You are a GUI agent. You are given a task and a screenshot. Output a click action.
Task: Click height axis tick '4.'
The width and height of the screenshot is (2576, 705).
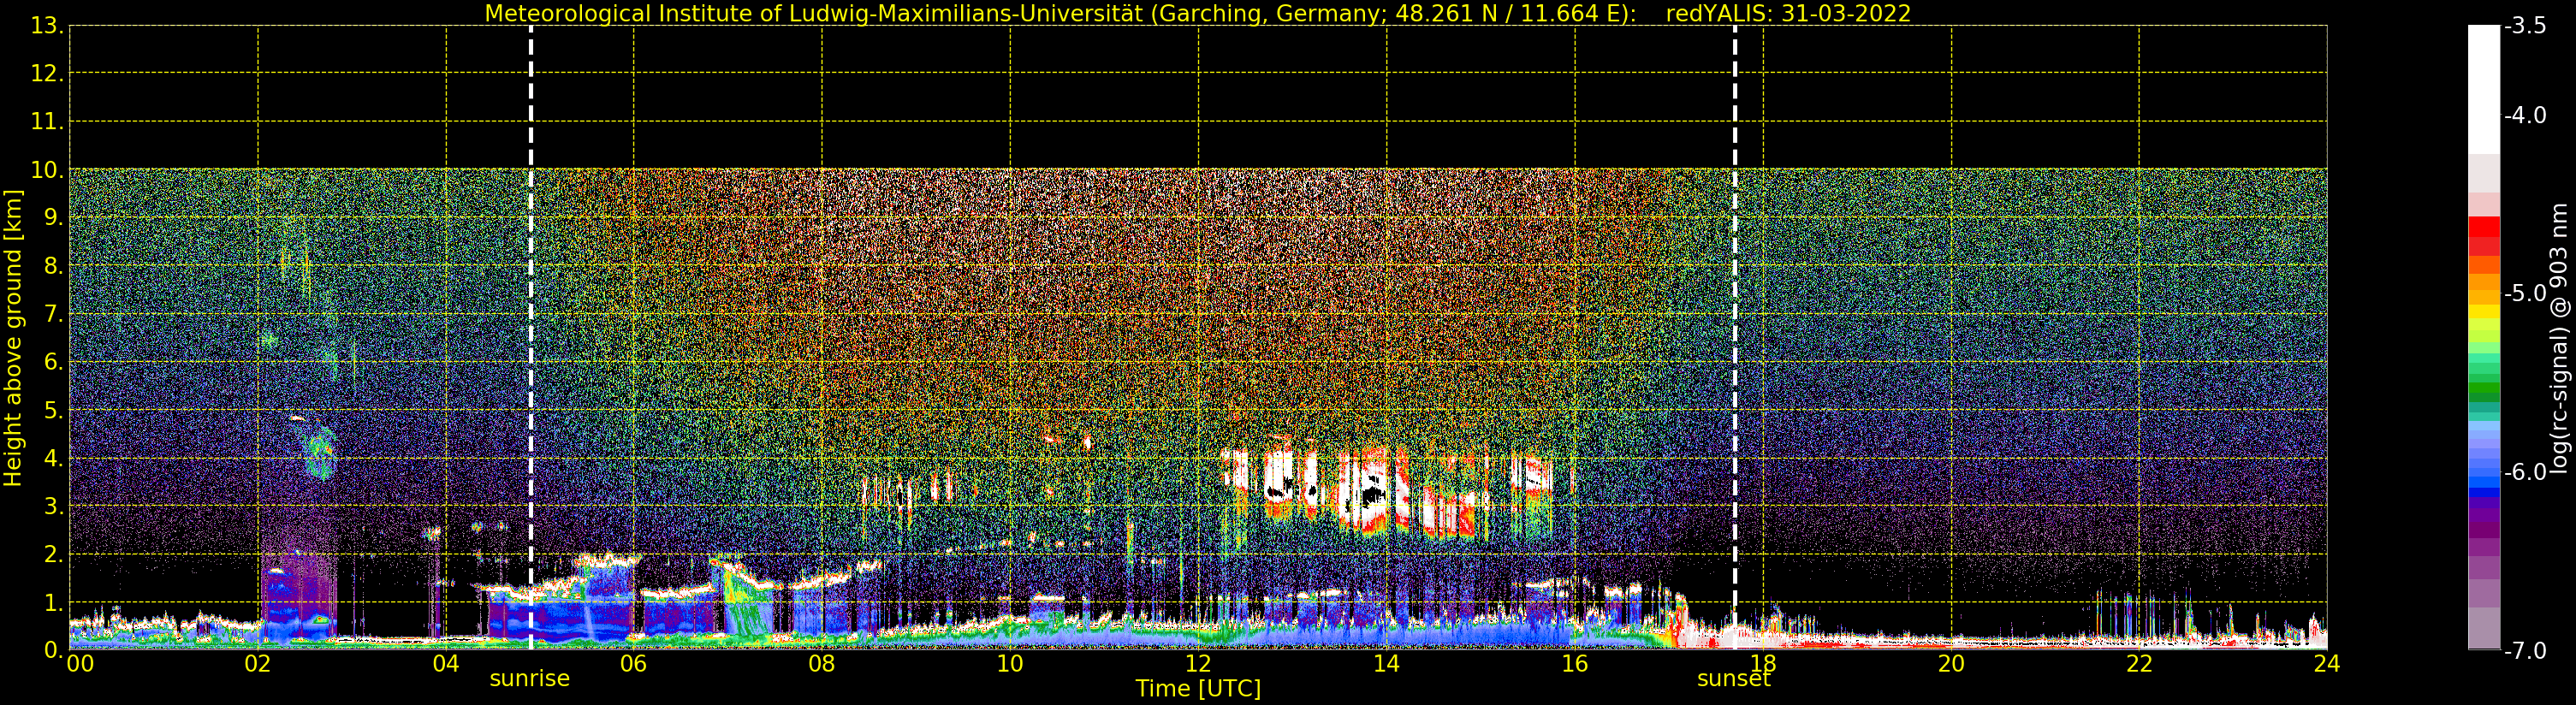coord(54,458)
